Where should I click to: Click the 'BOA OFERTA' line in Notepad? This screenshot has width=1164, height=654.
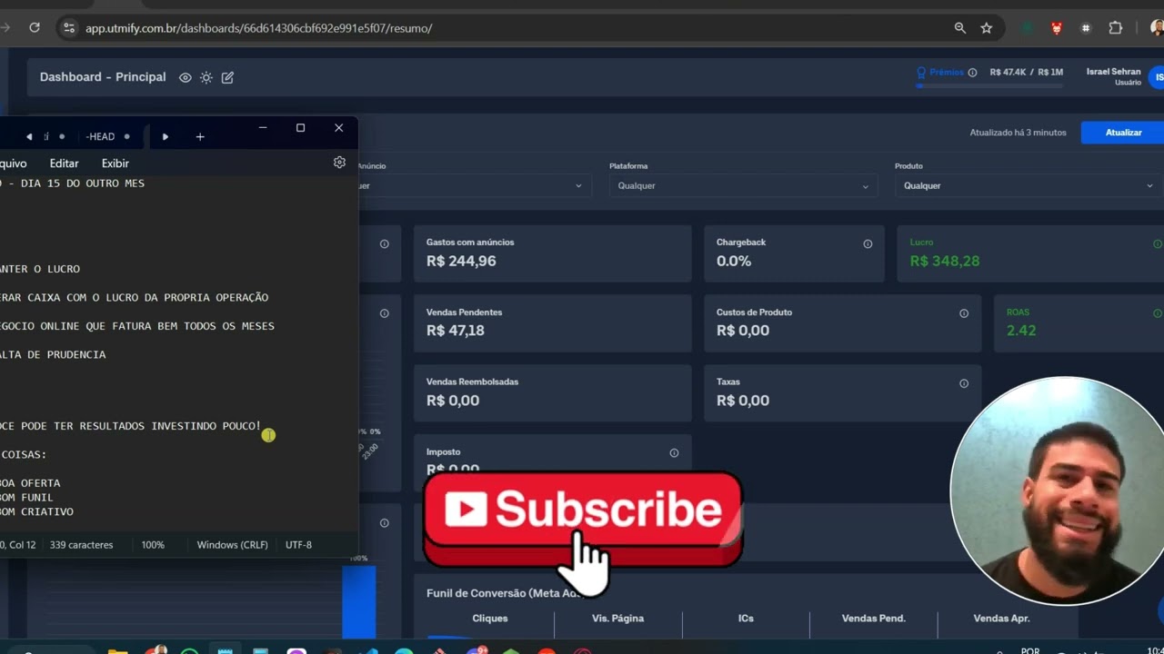30,483
